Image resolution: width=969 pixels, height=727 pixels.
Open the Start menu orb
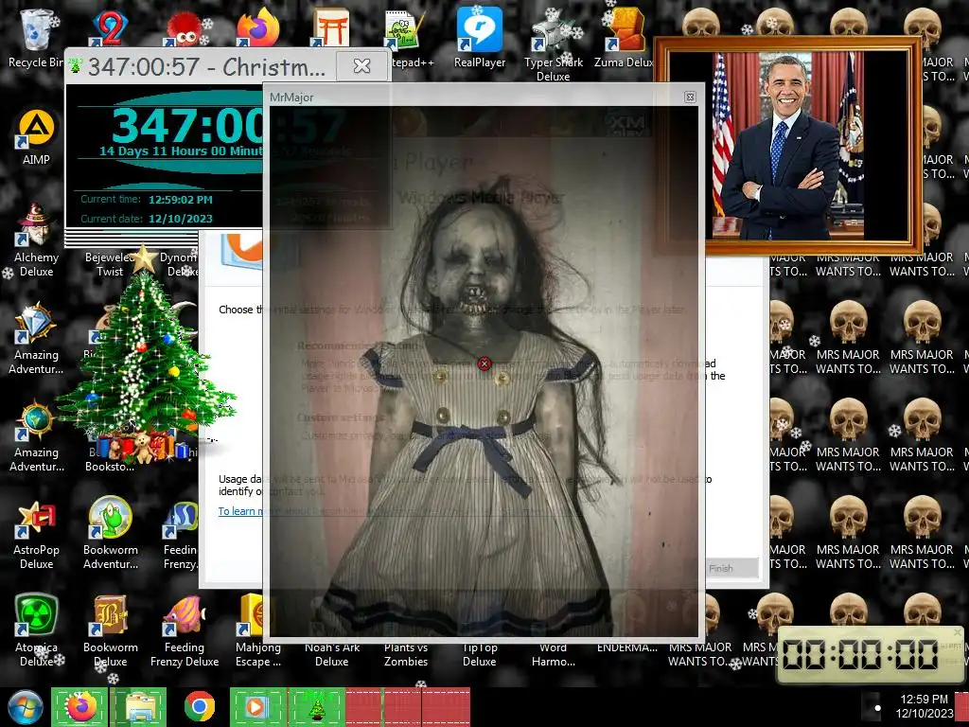(x=26, y=707)
